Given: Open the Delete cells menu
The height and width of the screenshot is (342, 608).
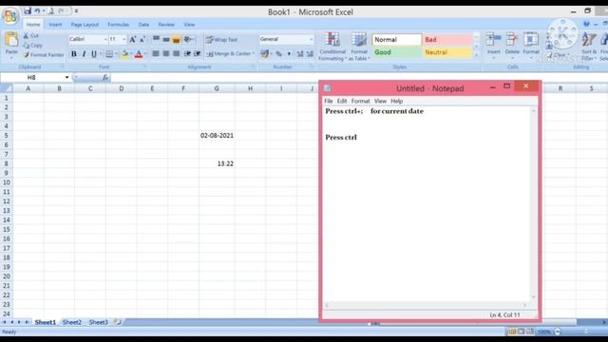Looking at the screenshot, I should [512, 46].
